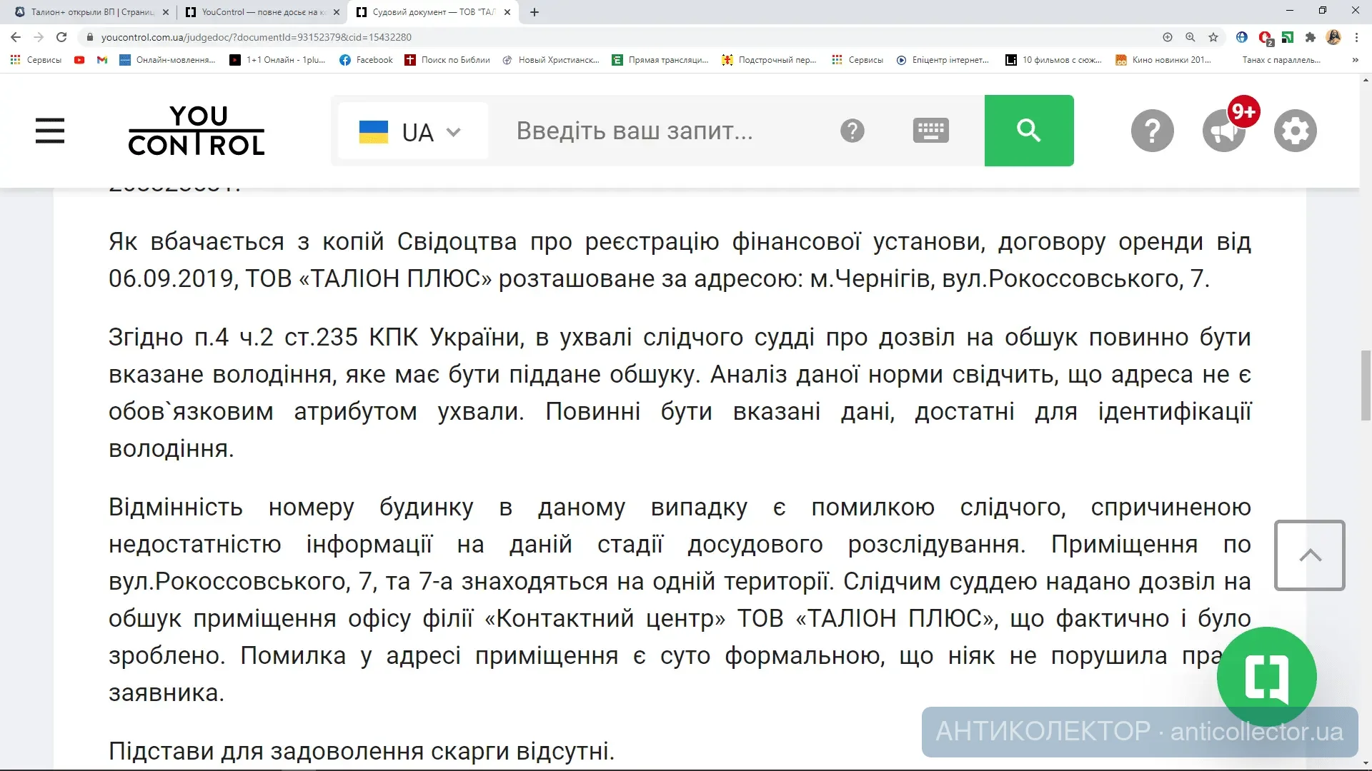Image resolution: width=1372 pixels, height=771 pixels.
Task: Open the Chrome three-dot menu
Action: tap(1356, 37)
